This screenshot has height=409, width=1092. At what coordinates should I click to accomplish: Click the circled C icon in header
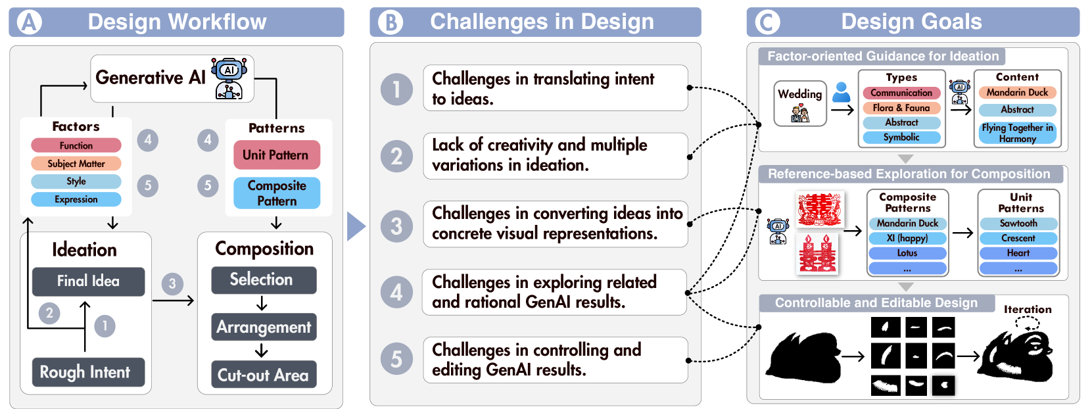pos(767,22)
